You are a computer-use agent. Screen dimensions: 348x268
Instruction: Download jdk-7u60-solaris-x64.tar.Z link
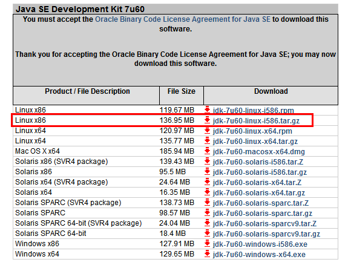[257, 182]
